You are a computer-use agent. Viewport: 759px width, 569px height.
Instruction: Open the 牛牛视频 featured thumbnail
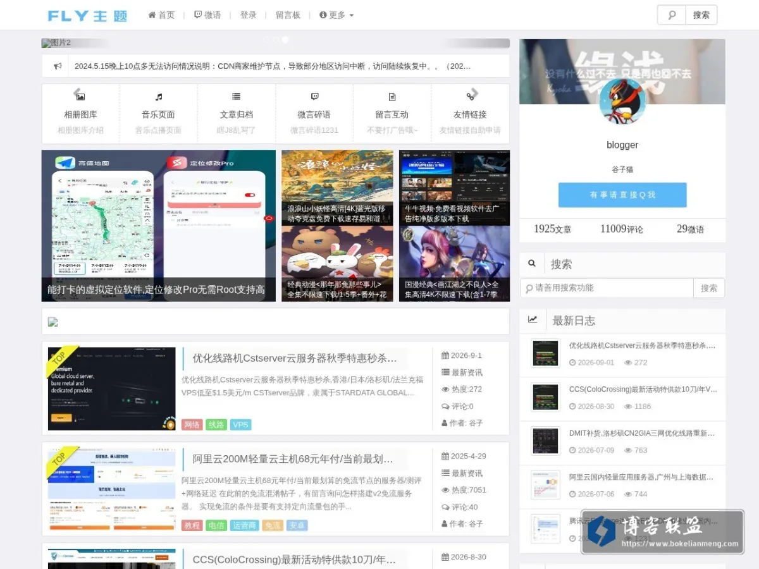coord(454,187)
